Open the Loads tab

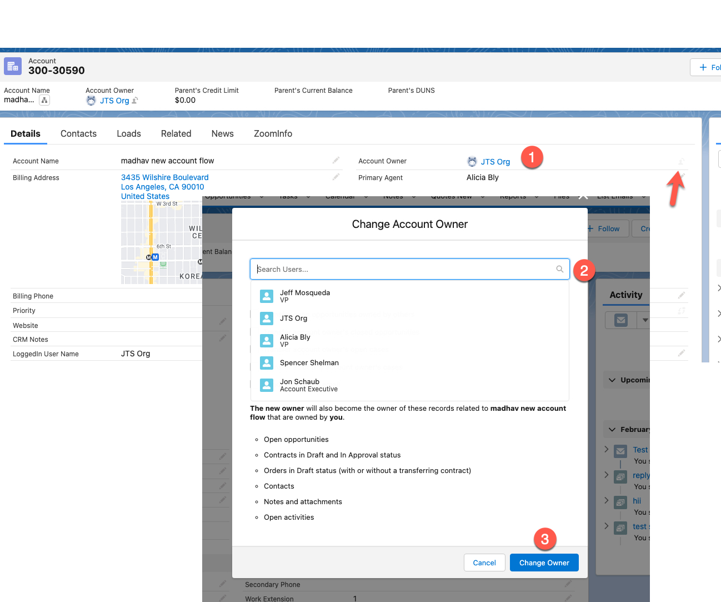tap(129, 133)
